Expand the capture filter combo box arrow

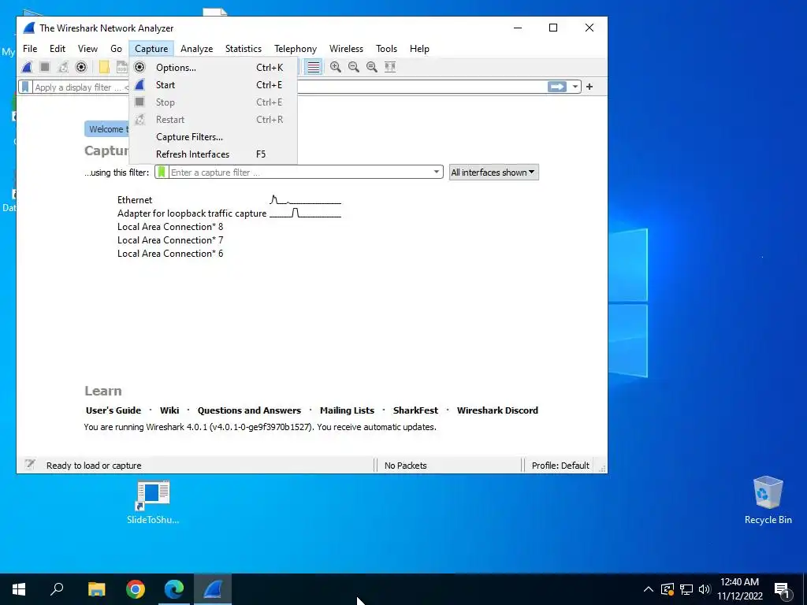[x=437, y=172]
